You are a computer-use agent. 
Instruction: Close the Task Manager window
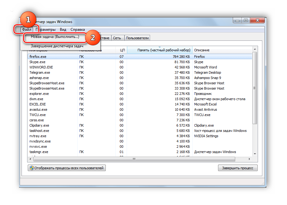258,21
